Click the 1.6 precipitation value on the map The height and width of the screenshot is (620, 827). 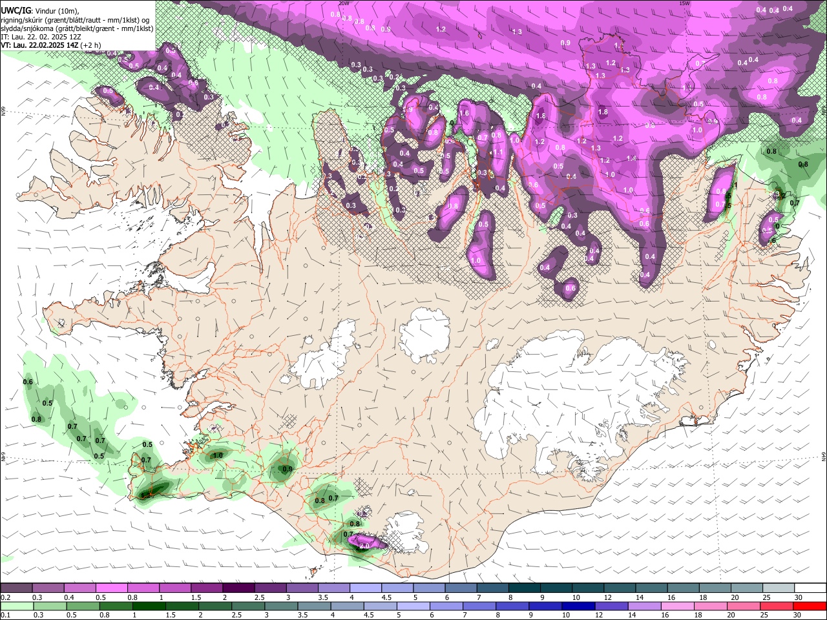tap(464, 114)
